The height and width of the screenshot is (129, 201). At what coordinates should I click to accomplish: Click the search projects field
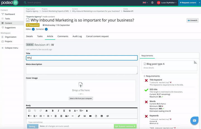(x=47, y=3)
